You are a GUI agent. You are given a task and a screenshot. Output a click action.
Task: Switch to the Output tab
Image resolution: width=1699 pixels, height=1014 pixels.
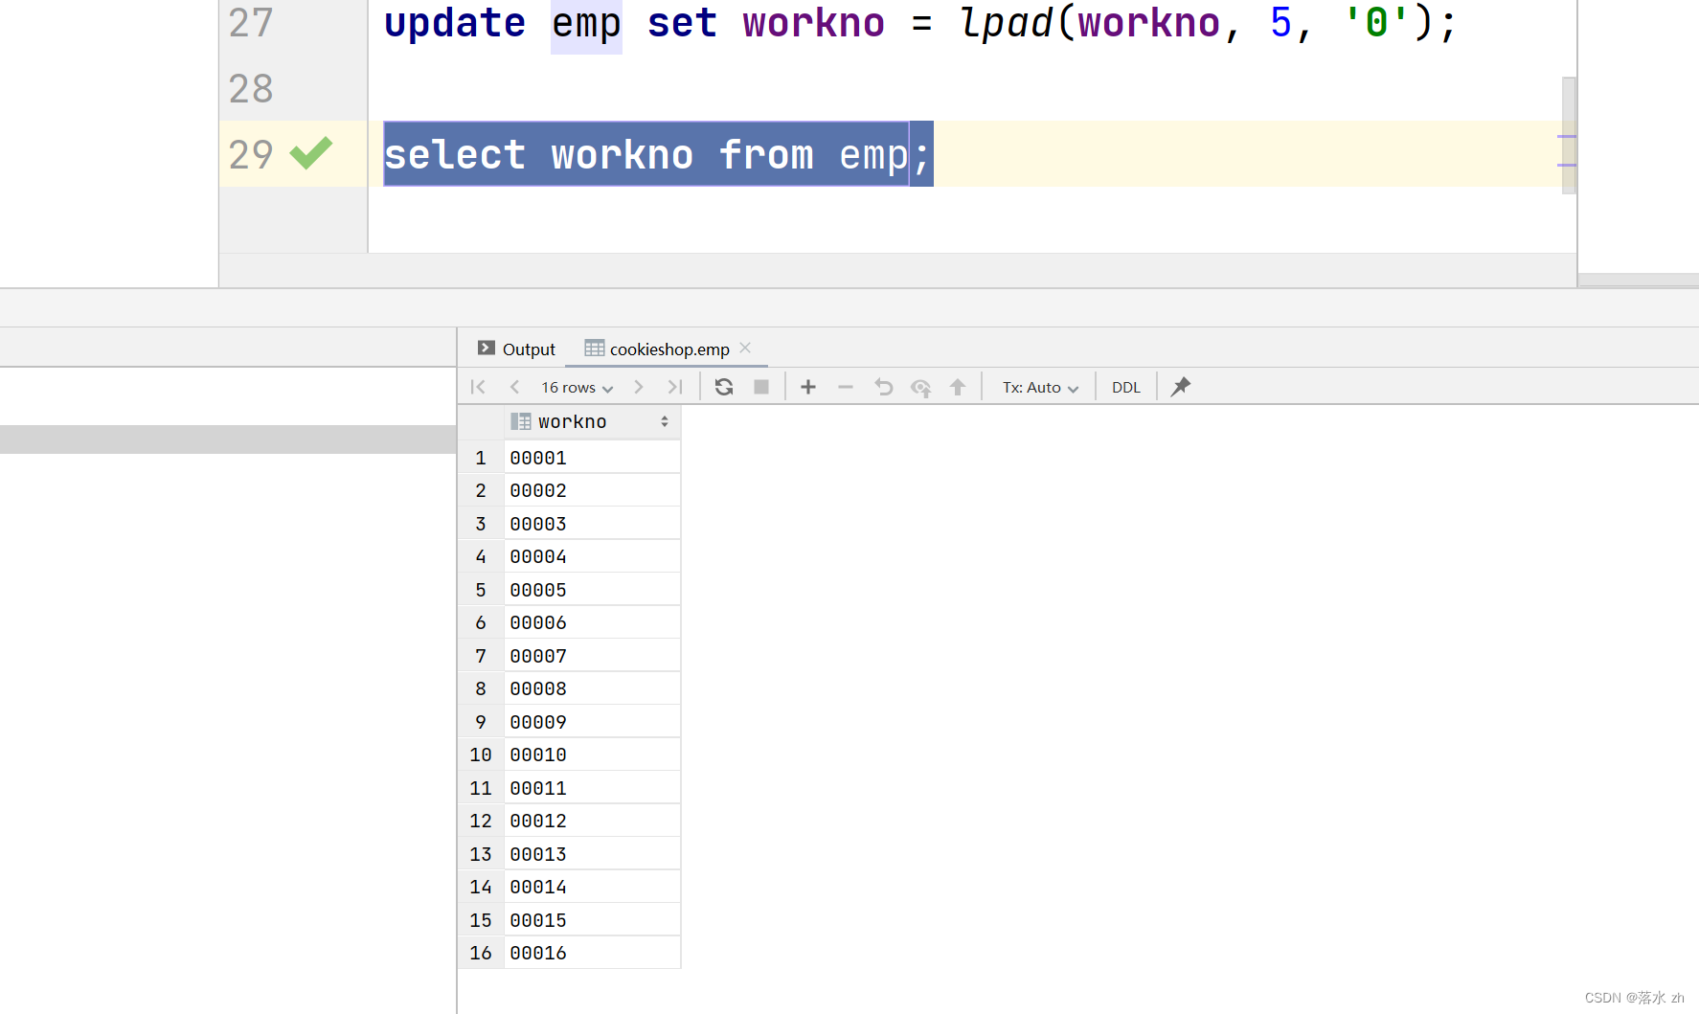click(517, 349)
